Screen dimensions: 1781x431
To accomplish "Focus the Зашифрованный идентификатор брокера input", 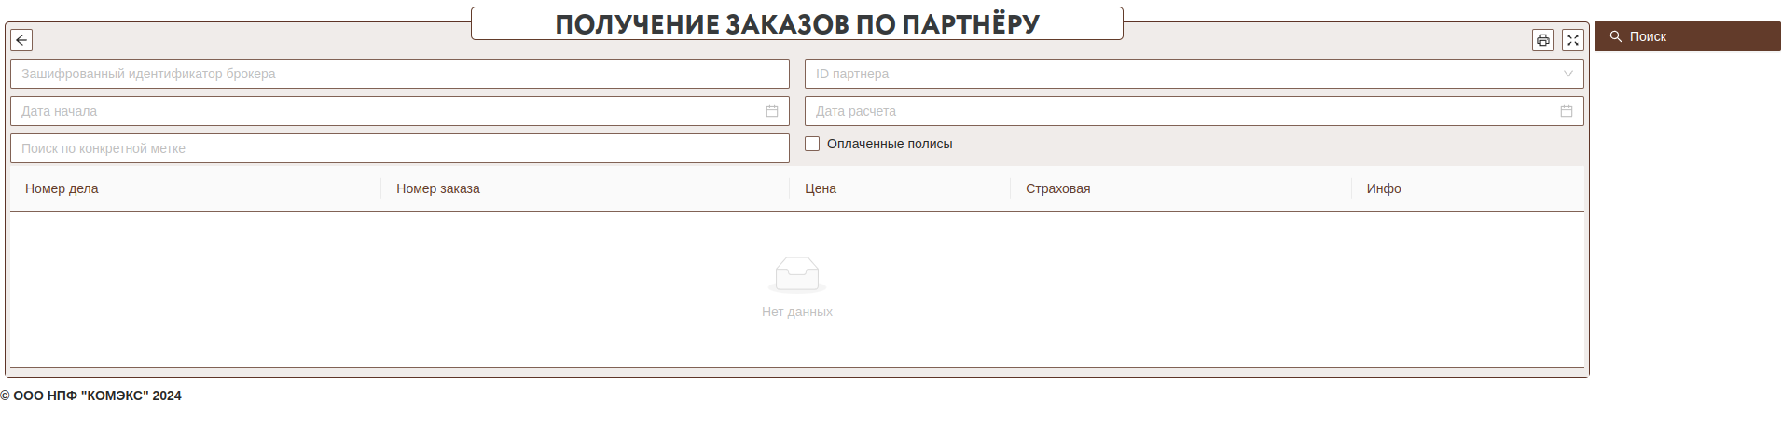I will [x=399, y=74].
